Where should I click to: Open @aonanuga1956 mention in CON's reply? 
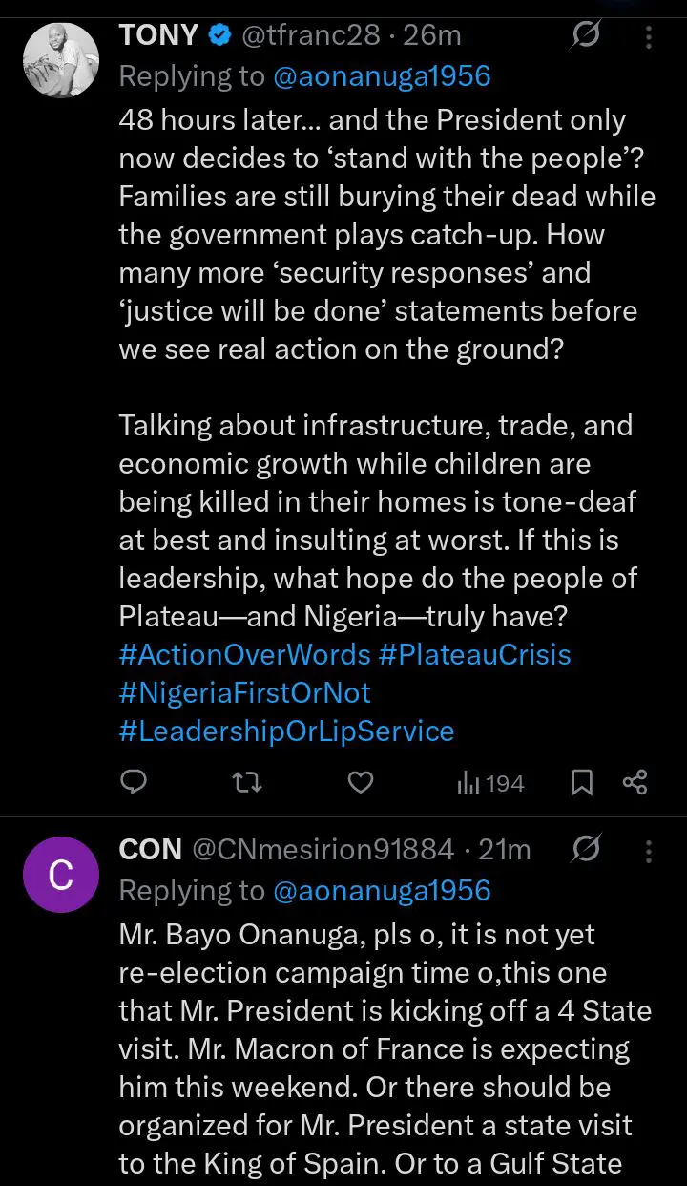click(382, 891)
